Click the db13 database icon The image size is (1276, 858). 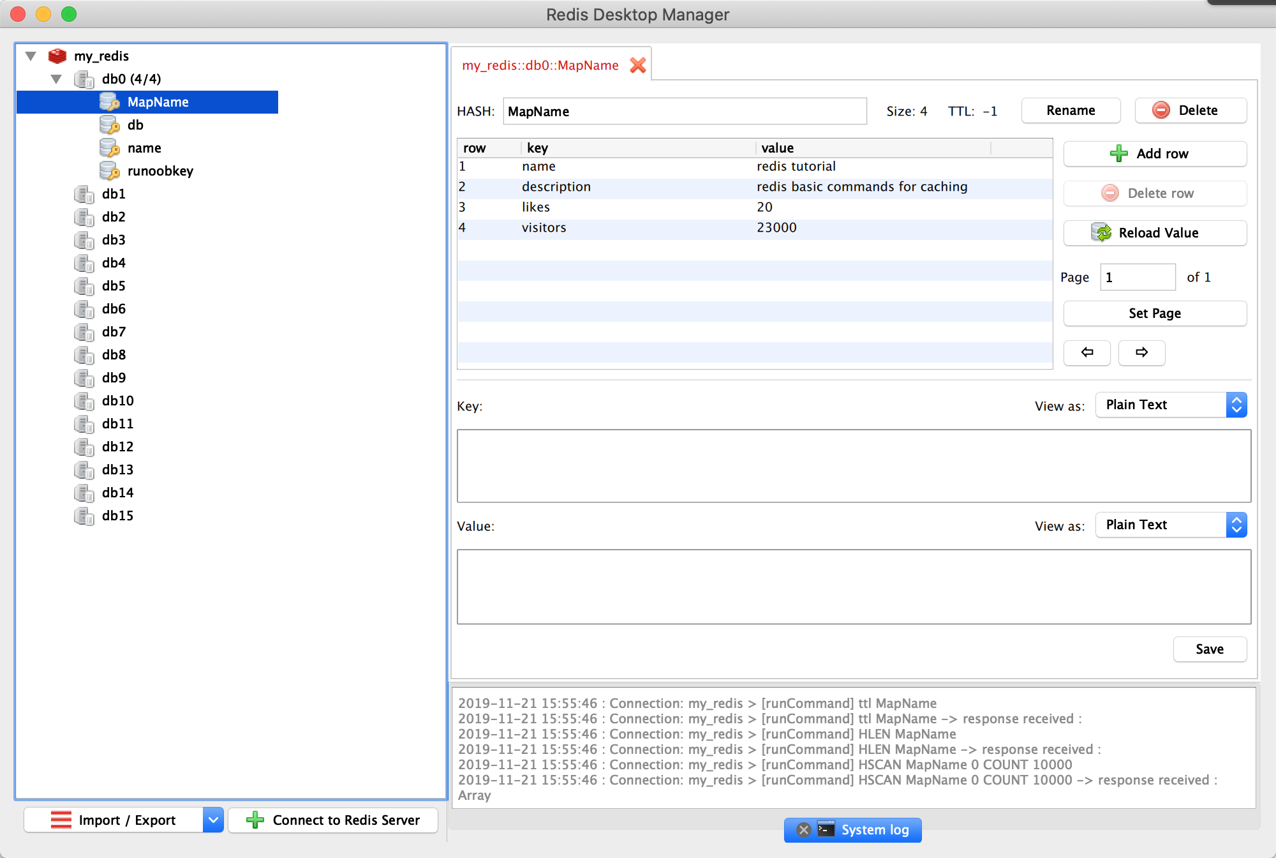pyautogui.click(x=84, y=470)
